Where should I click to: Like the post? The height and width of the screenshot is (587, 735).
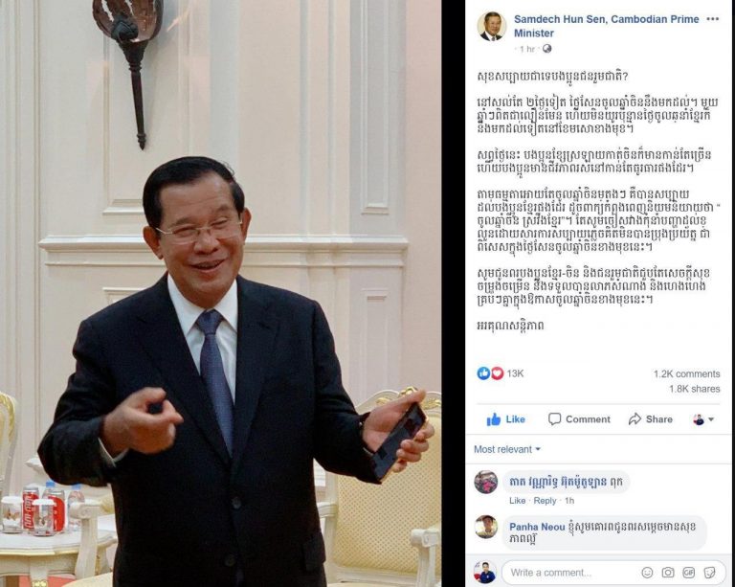click(505, 419)
